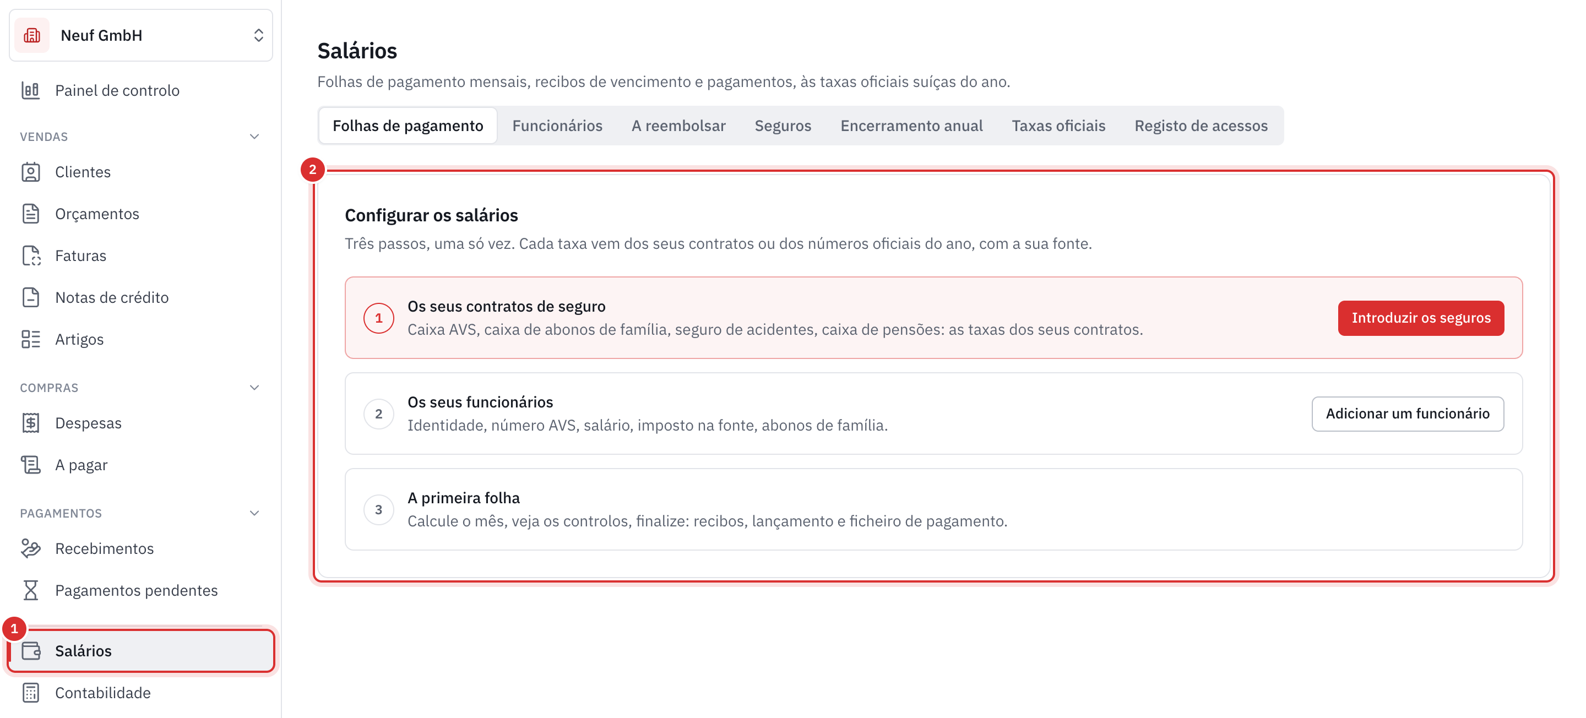The width and height of the screenshot is (1586, 718).
Task: Collapse the Compras section
Action: (254, 388)
